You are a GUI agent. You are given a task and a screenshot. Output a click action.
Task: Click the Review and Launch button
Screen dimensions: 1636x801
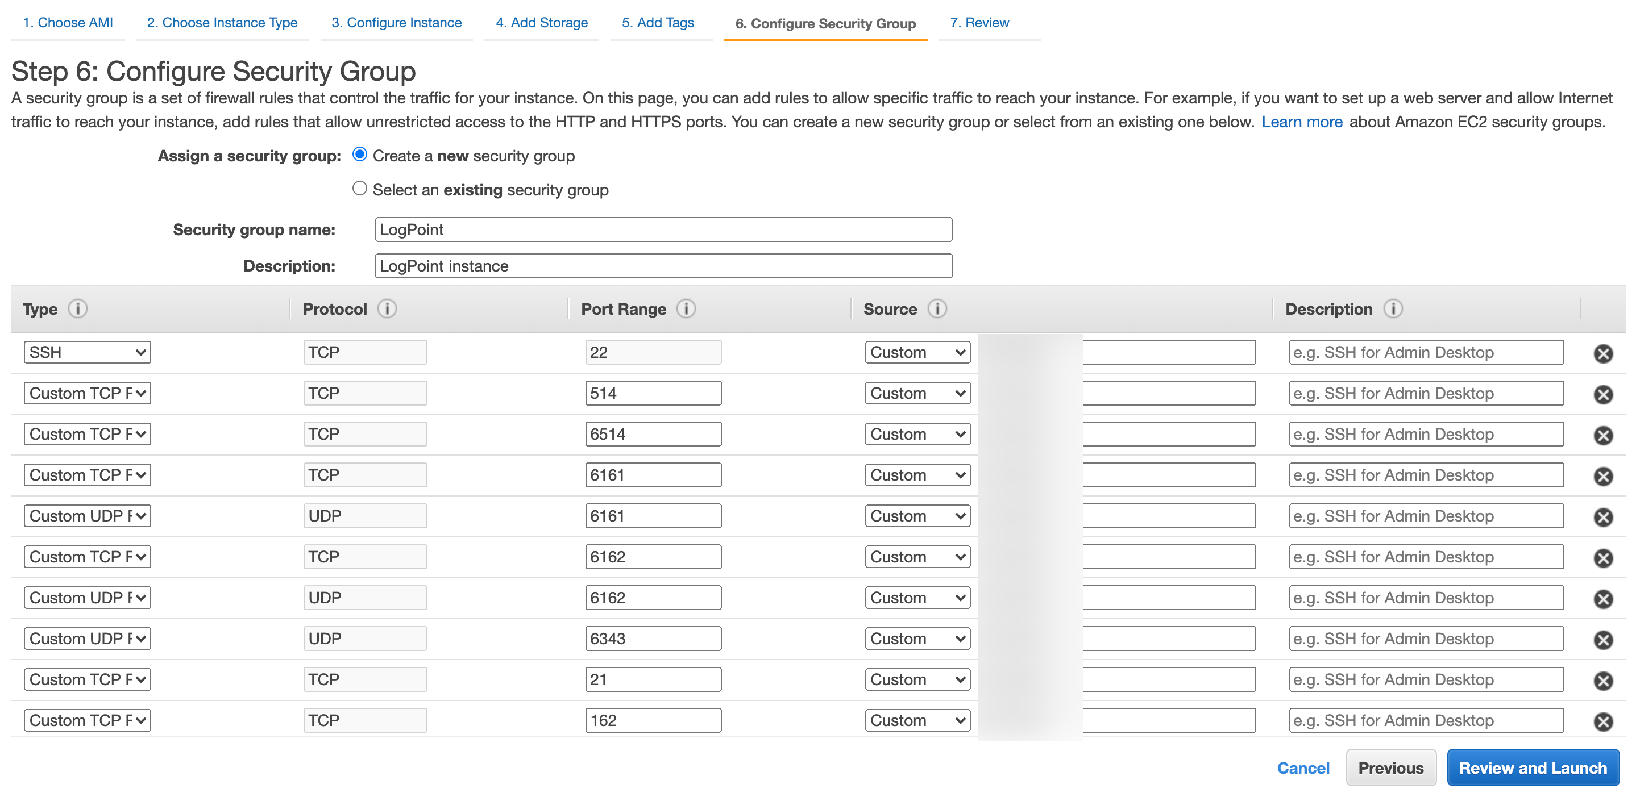click(1533, 767)
